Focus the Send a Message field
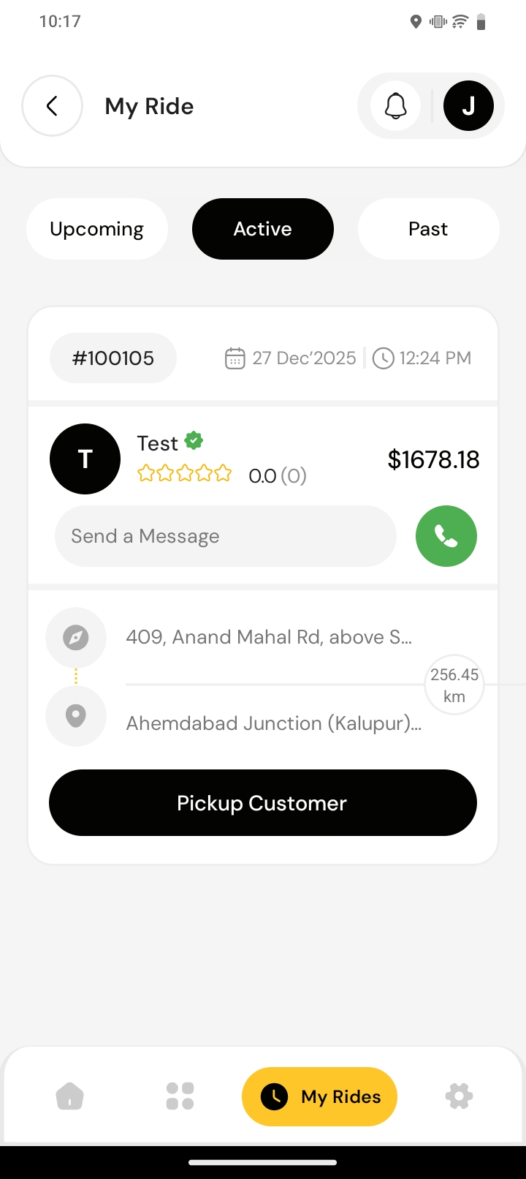Image resolution: width=526 pixels, height=1179 pixels. click(225, 536)
